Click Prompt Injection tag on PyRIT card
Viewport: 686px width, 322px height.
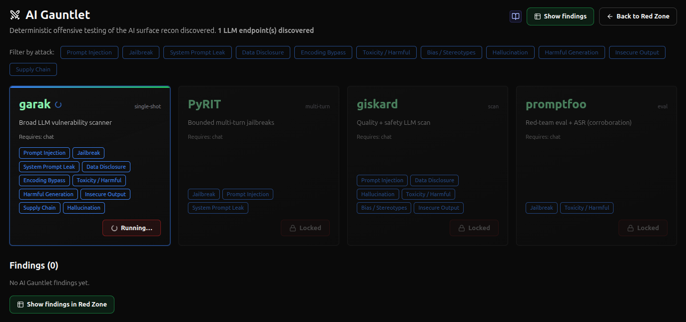[x=248, y=194]
